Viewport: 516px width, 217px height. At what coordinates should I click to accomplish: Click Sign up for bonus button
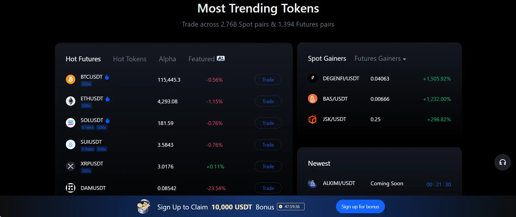[360, 207]
